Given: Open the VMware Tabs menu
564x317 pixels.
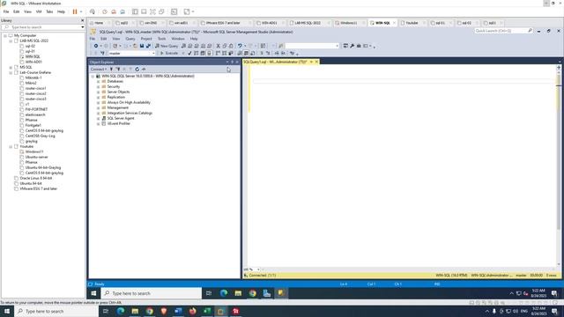Looking at the screenshot, I should [49, 11].
